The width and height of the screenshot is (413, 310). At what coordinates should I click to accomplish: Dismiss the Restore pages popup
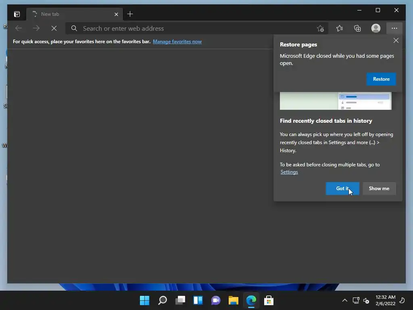click(x=396, y=40)
